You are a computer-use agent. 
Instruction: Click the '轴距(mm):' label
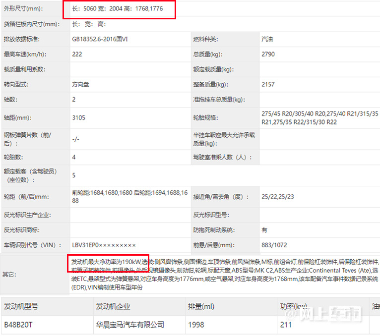pyautogui.click(x=18, y=118)
